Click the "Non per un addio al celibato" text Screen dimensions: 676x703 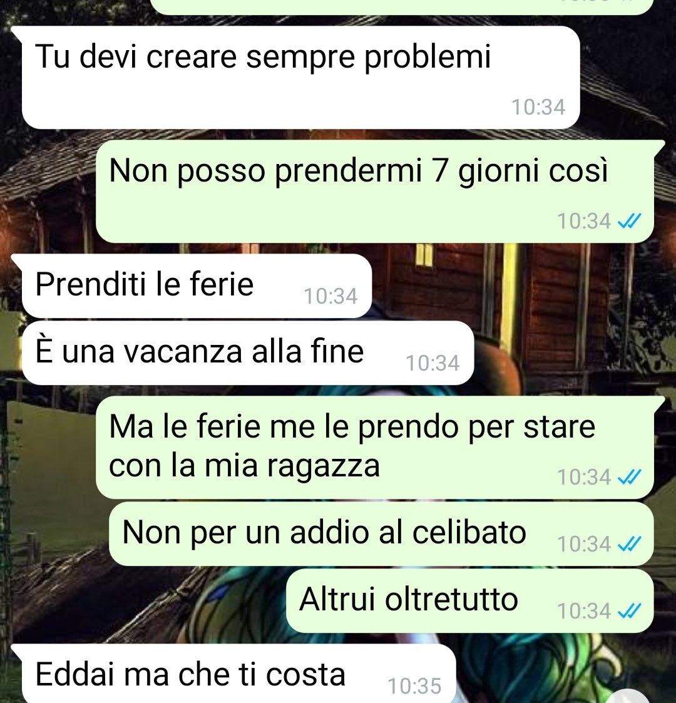324,533
